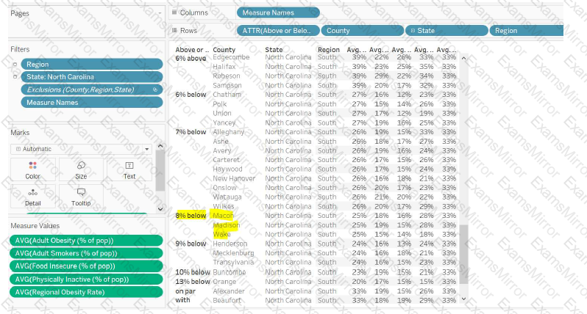Select the '7% below' group label

(x=191, y=132)
